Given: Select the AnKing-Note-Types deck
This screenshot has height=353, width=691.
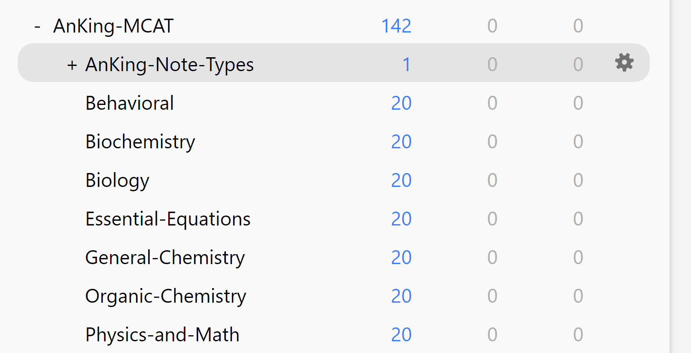Looking at the screenshot, I should [x=169, y=65].
